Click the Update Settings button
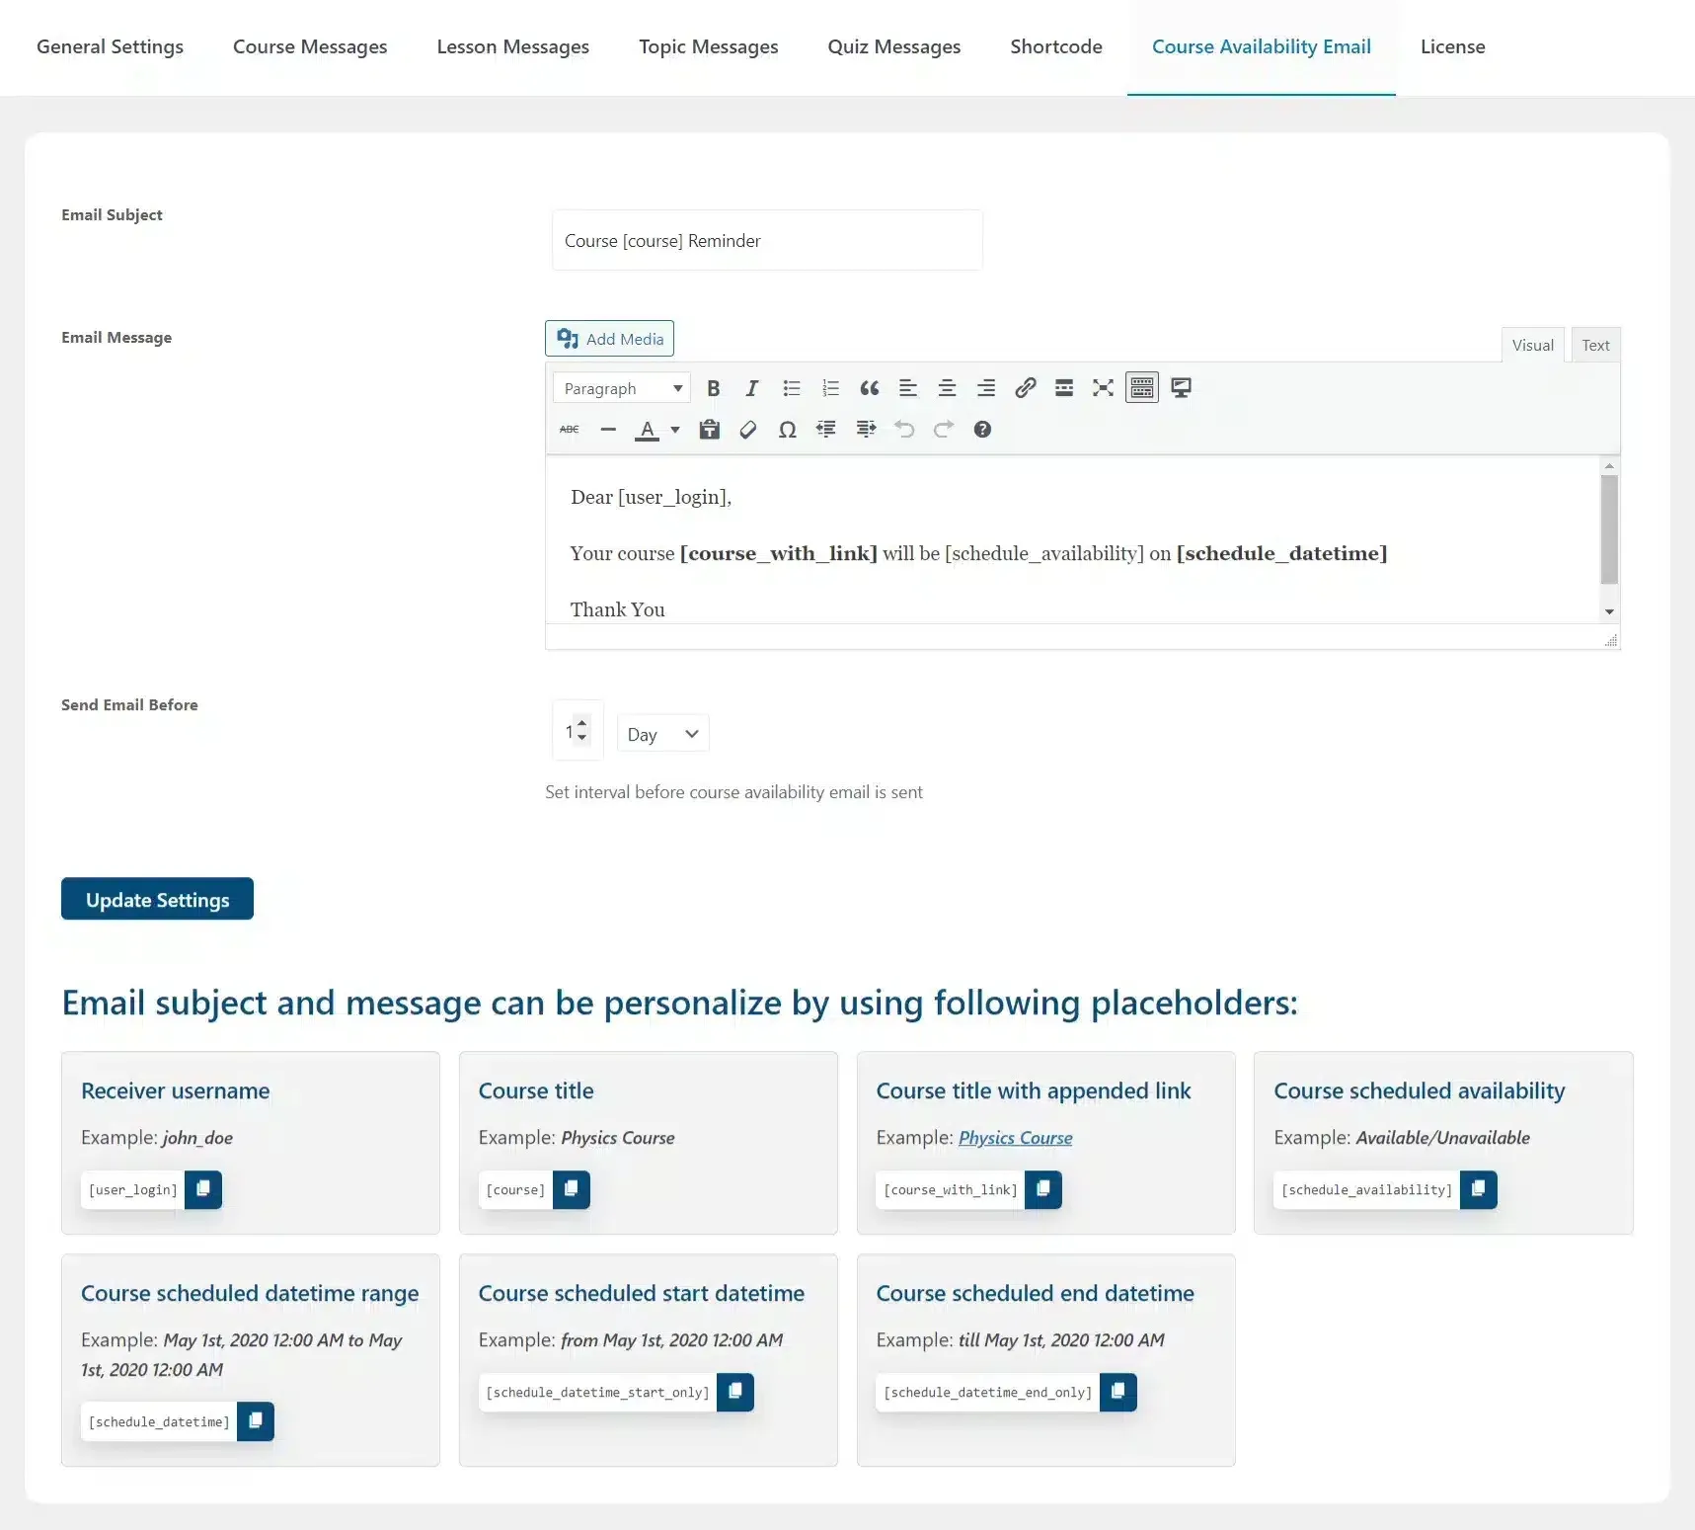 click(157, 899)
